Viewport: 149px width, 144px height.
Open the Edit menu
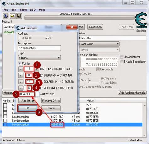click(14, 10)
